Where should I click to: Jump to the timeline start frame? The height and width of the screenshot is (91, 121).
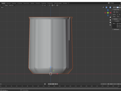tap(49, 84)
